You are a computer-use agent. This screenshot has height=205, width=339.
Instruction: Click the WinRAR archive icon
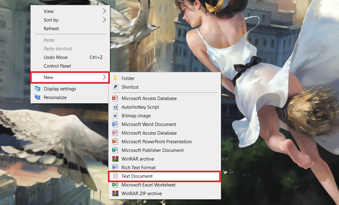pyautogui.click(x=115, y=159)
